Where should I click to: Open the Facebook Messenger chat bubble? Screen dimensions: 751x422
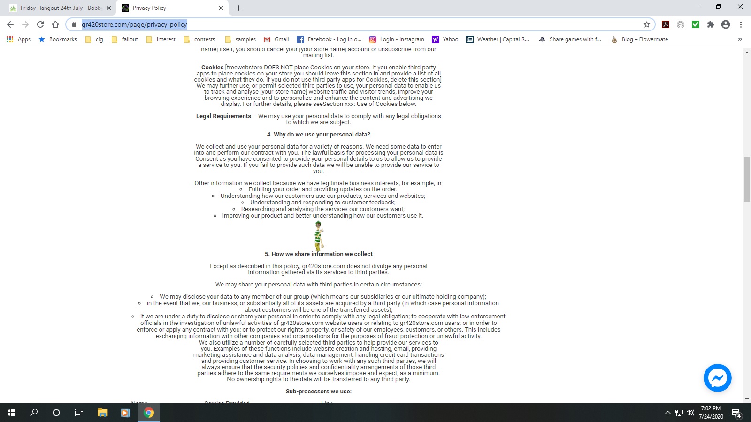point(717,378)
